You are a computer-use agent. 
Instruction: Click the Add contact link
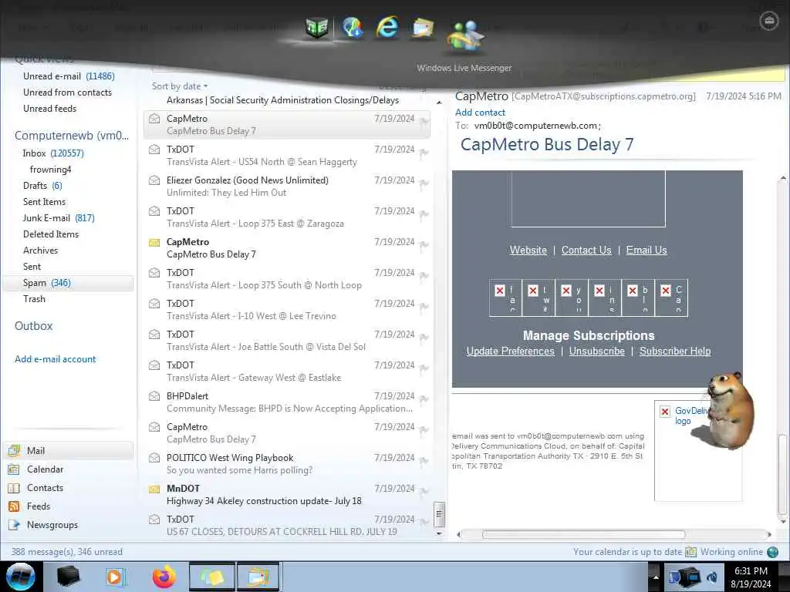[x=480, y=113]
